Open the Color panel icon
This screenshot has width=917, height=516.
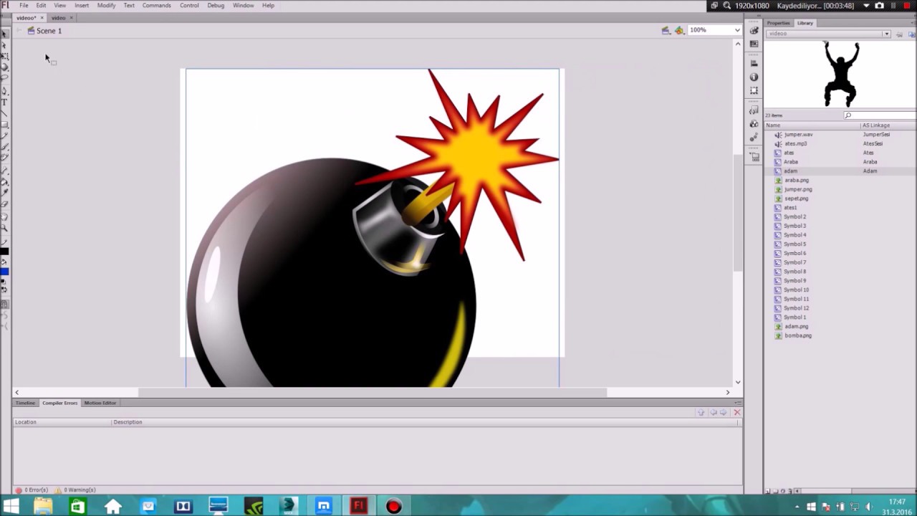coord(754,30)
